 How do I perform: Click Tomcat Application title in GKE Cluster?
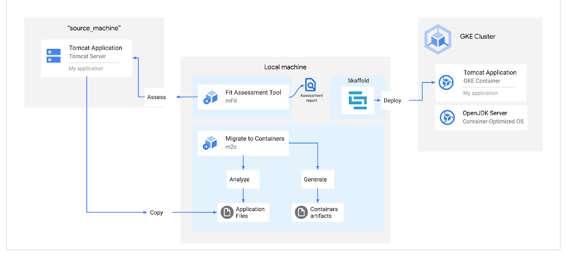[490, 72]
